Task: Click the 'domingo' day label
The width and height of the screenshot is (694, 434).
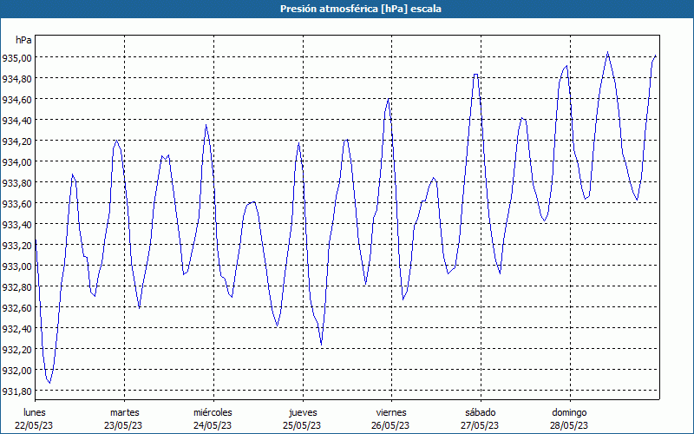Action: point(570,413)
